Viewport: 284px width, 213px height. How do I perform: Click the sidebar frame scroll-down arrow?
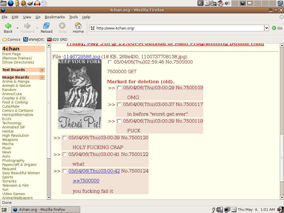coord(49,197)
